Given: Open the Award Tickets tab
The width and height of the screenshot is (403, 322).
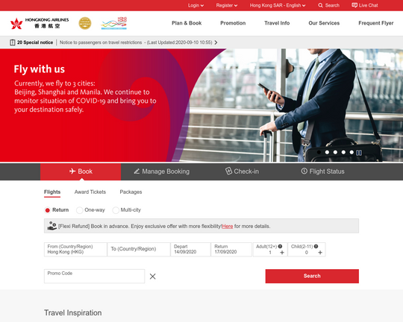Looking at the screenshot, I should tap(90, 192).
